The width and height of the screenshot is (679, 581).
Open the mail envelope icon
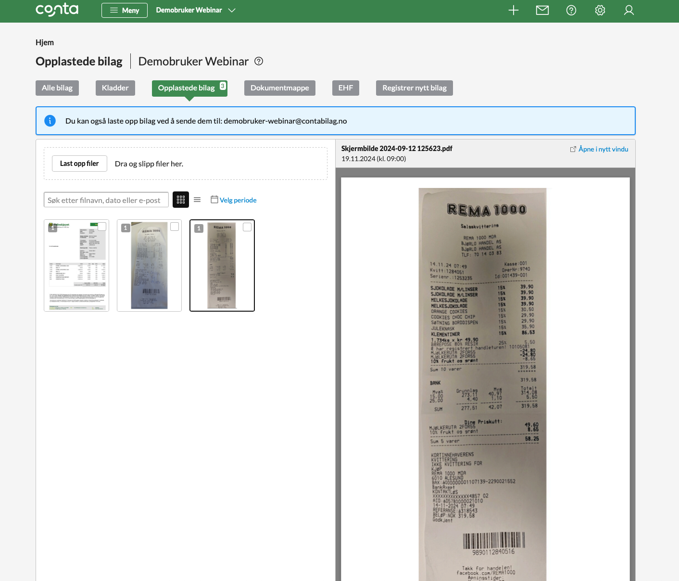tap(542, 10)
